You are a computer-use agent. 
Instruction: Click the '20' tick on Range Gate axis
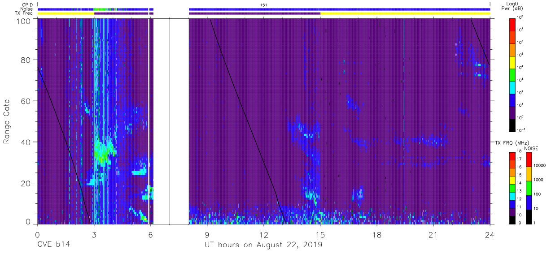coord(26,183)
